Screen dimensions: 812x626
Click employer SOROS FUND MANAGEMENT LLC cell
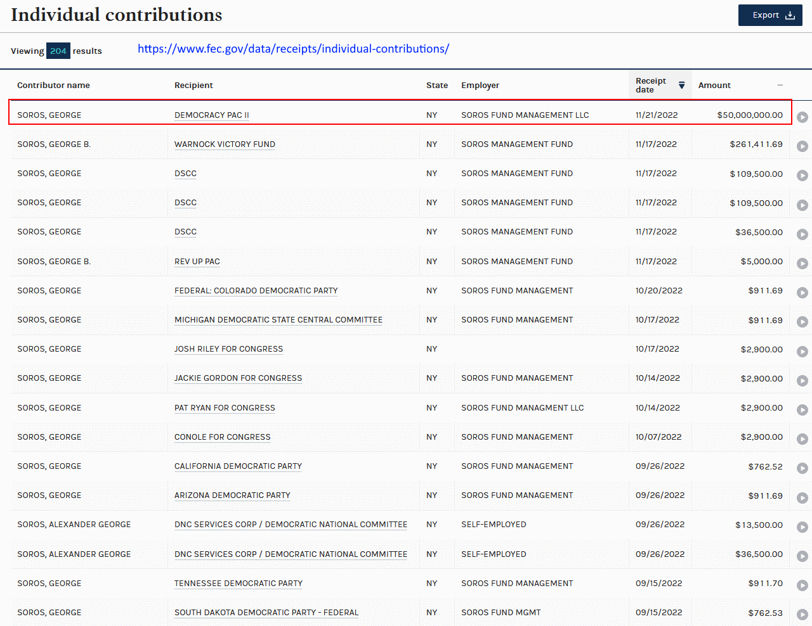pyautogui.click(x=525, y=115)
